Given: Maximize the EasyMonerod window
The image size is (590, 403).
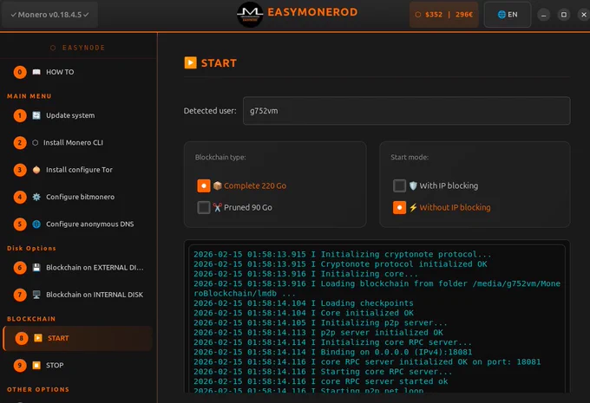Looking at the screenshot, I should tap(564, 15).
